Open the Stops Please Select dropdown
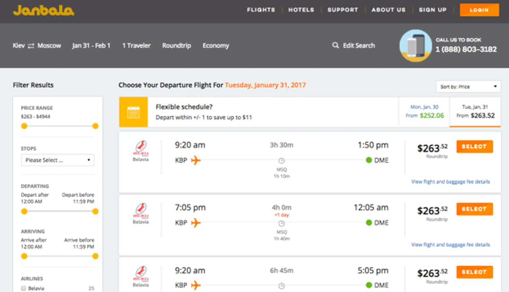 point(58,160)
